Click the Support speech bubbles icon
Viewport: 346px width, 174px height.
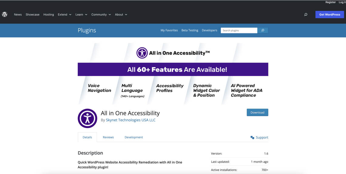(x=252, y=137)
